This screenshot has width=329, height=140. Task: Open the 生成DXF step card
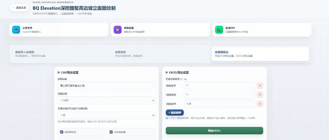point(262,30)
